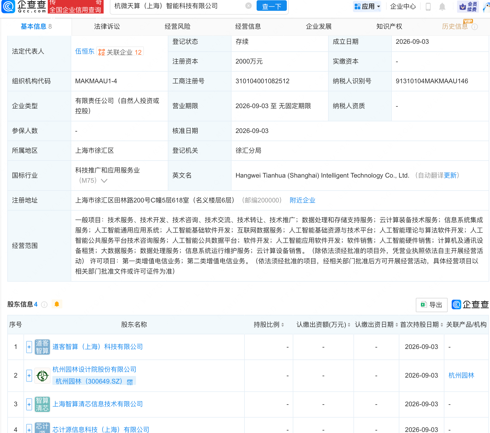This screenshot has height=433, width=490.
Task: Click the 会员续费 VIP crown badge
Action: point(468,7)
